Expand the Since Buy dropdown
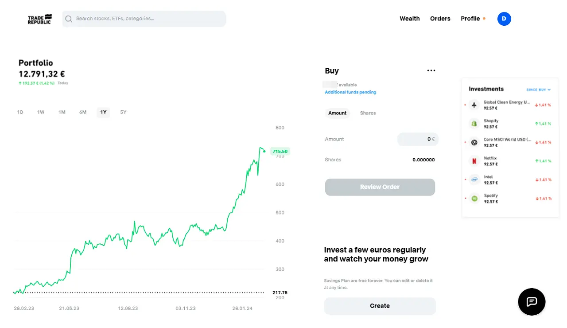Image resolution: width=567 pixels, height=328 pixels. (539, 90)
